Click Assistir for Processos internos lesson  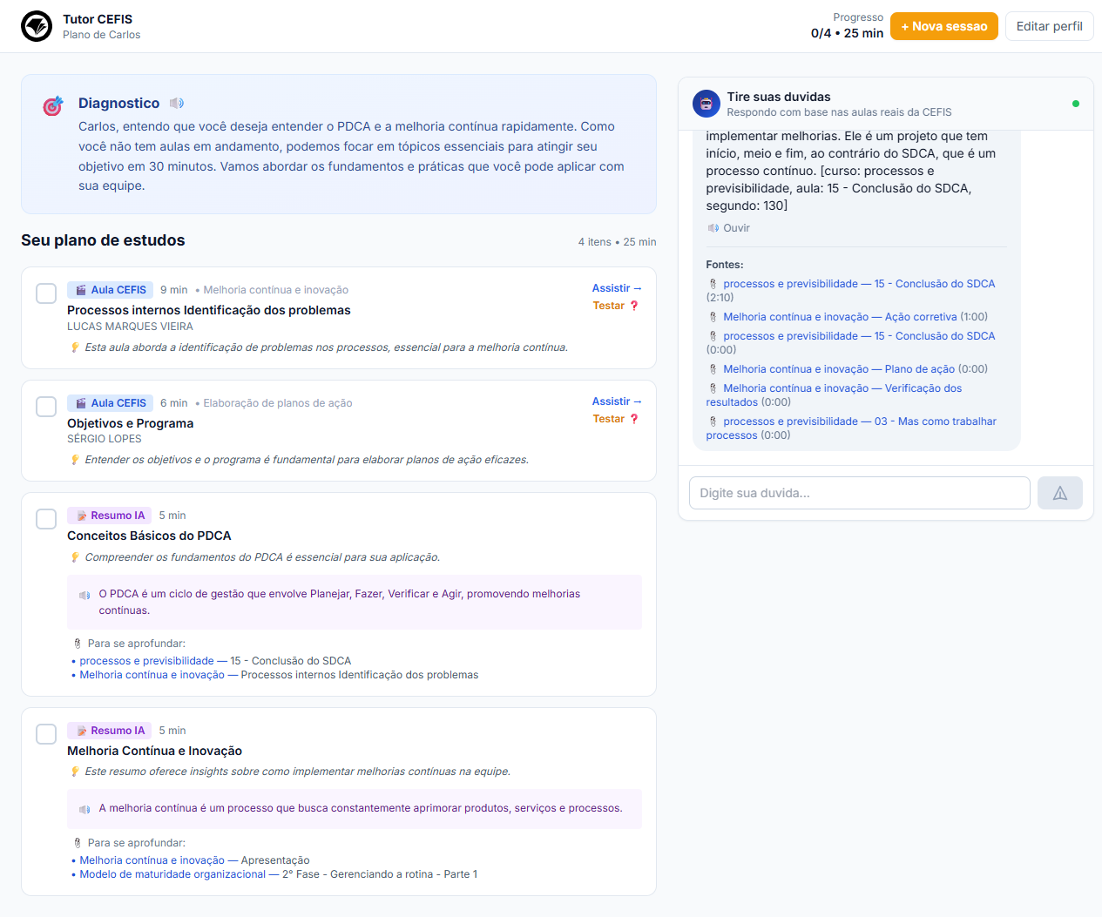(617, 288)
